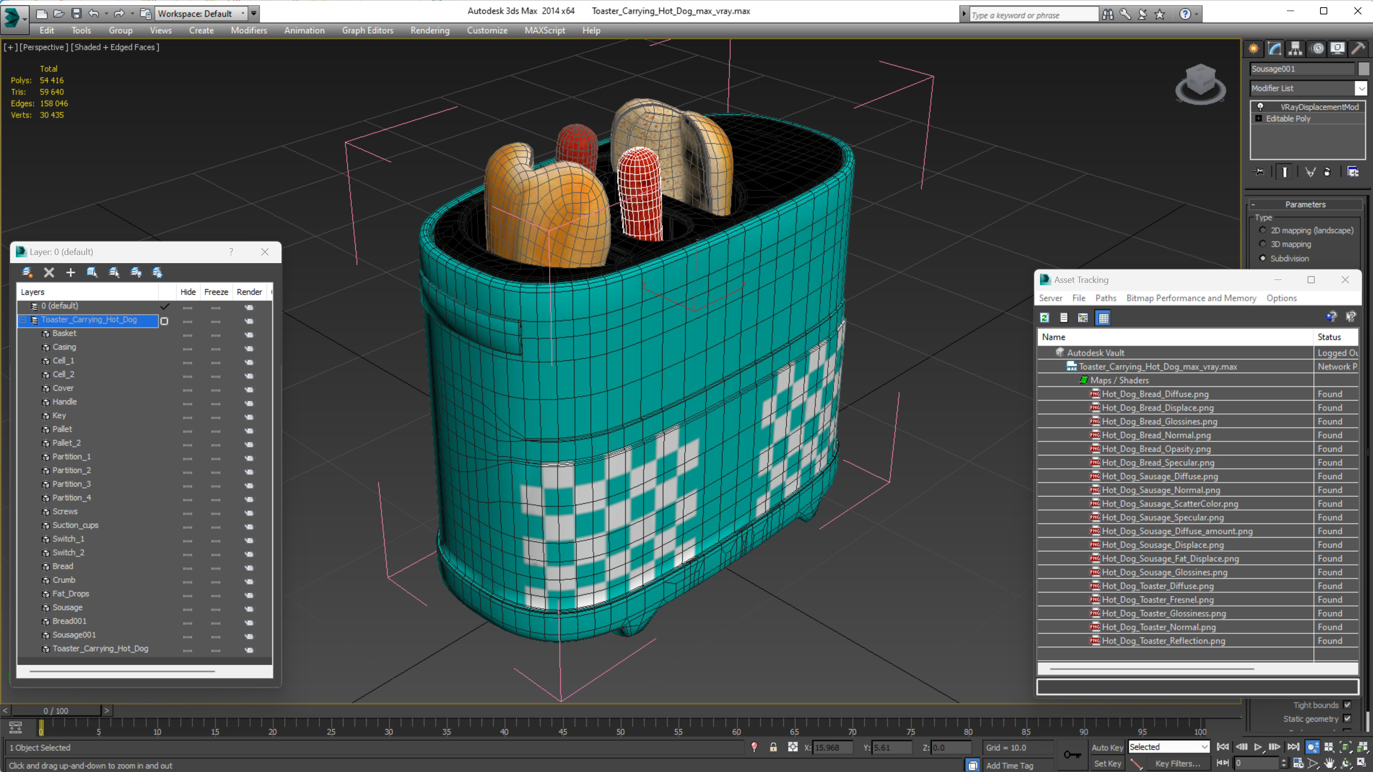Open Bitmap Performance and Memory menu

point(1191,298)
